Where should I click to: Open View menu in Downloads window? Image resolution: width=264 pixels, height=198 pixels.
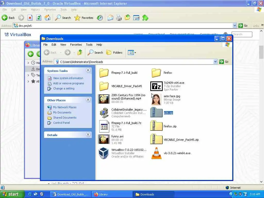coord(63,45)
